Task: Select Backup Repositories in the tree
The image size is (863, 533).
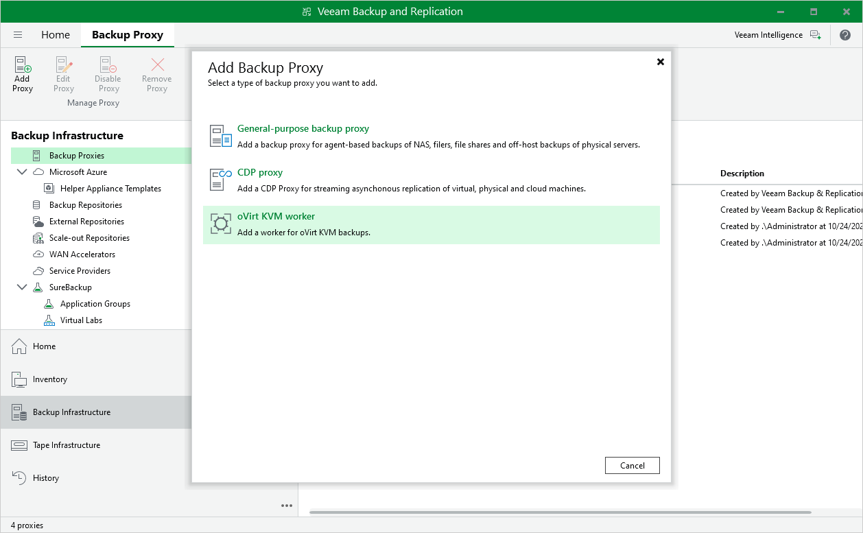Action: tap(86, 205)
